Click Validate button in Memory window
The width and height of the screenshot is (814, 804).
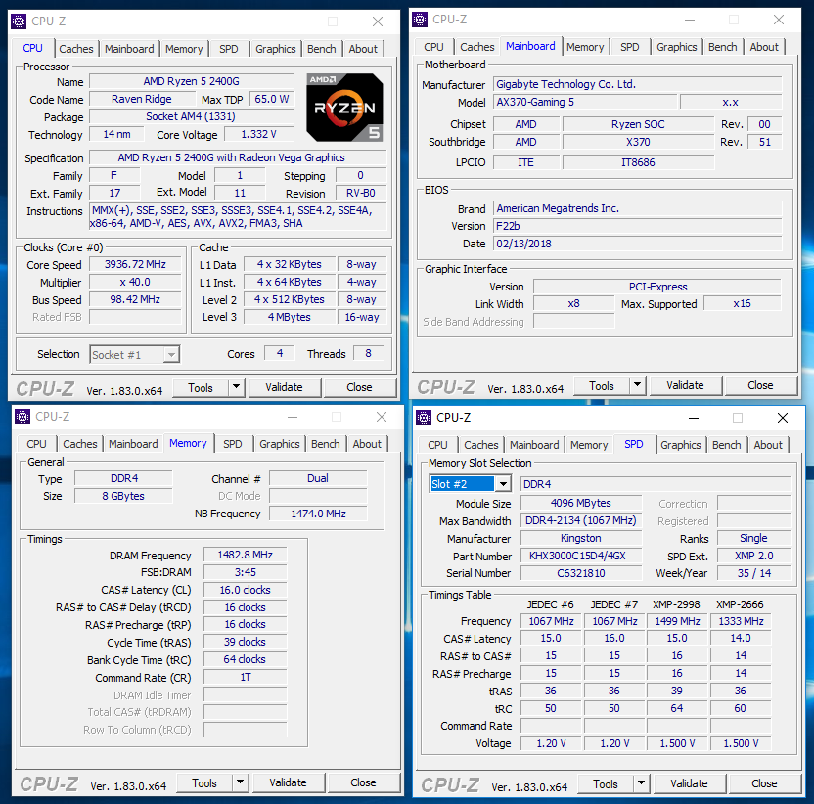288,782
